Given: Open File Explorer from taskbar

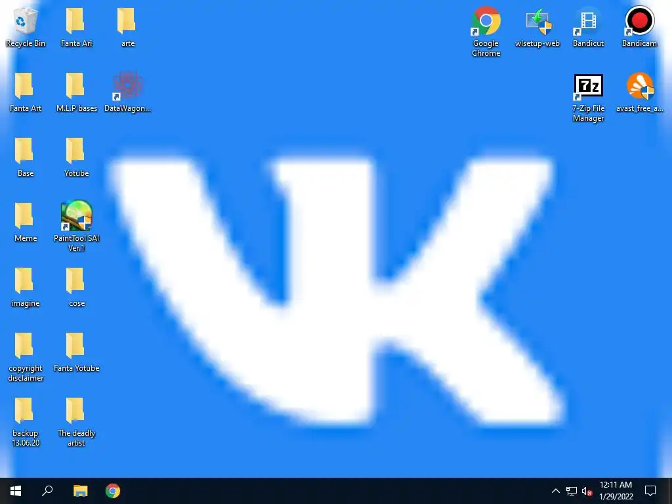Looking at the screenshot, I should (80, 491).
